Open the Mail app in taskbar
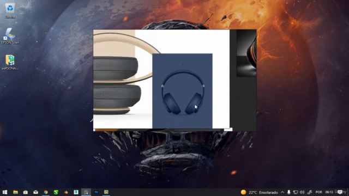 (x=35, y=192)
